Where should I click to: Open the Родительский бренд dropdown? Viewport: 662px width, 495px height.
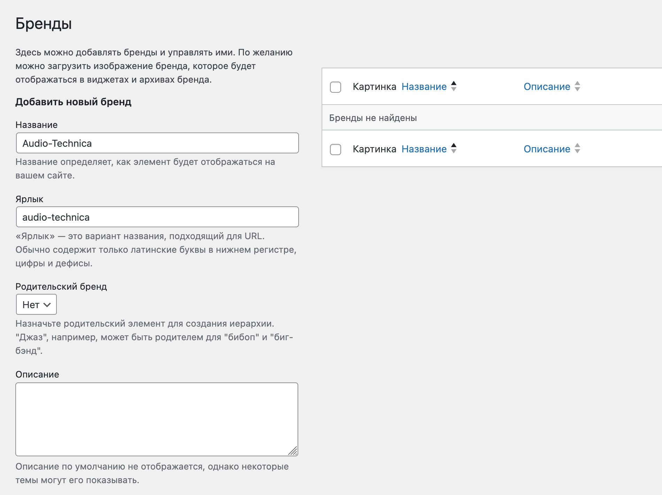(x=36, y=304)
